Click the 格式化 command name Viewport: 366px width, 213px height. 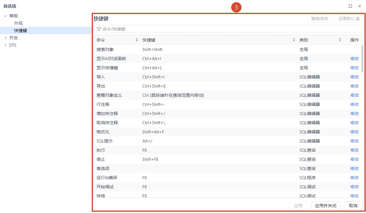(x=103, y=132)
